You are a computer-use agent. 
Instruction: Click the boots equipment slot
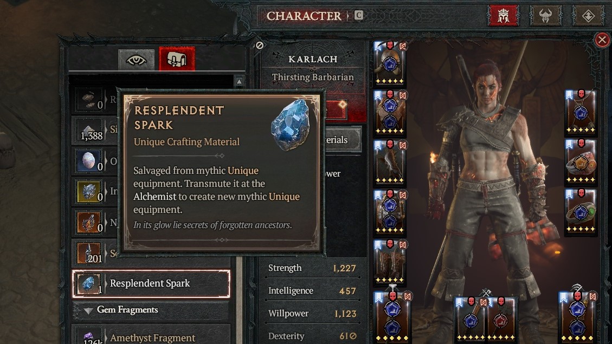pyautogui.click(x=390, y=262)
